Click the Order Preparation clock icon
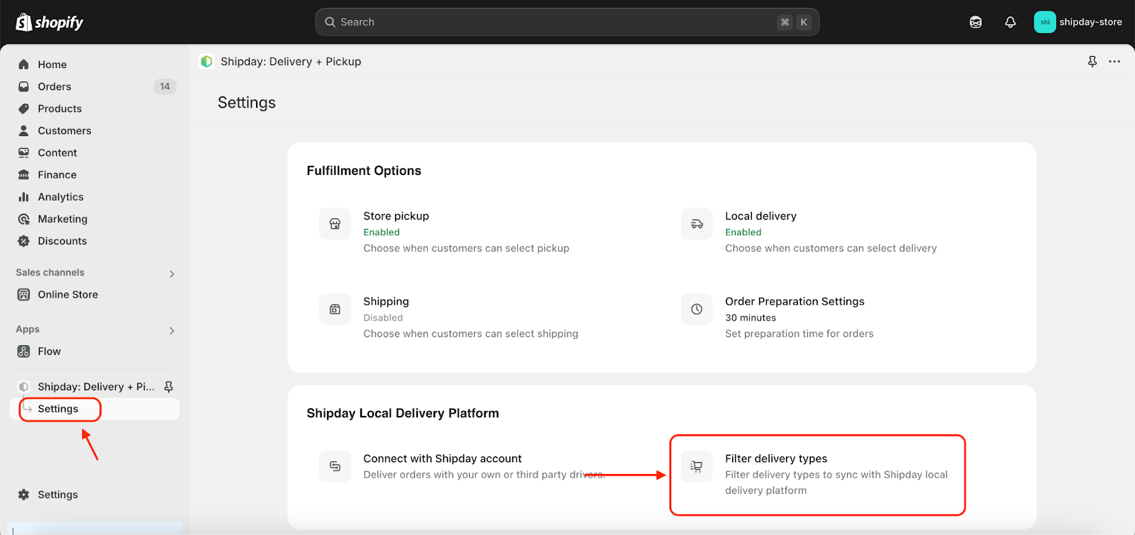The height and width of the screenshot is (535, 1135). (x=697, y=310)
